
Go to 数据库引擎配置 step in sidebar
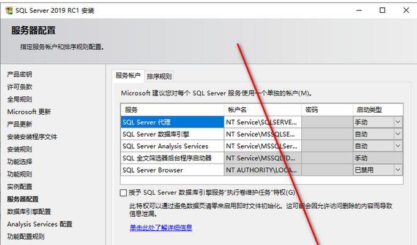coord(29,212)
